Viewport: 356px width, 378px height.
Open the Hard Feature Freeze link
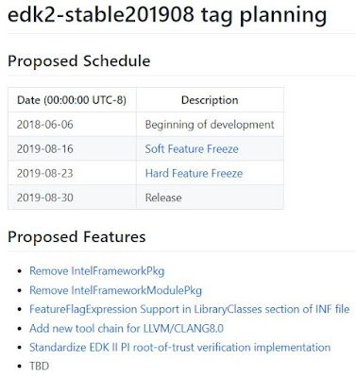[x=194, y=173]
